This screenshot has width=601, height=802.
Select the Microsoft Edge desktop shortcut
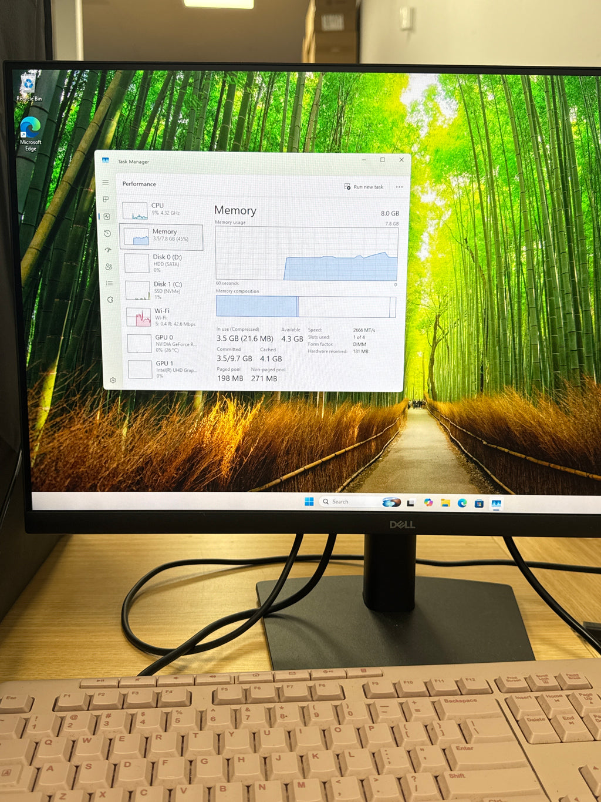(31, 134)
